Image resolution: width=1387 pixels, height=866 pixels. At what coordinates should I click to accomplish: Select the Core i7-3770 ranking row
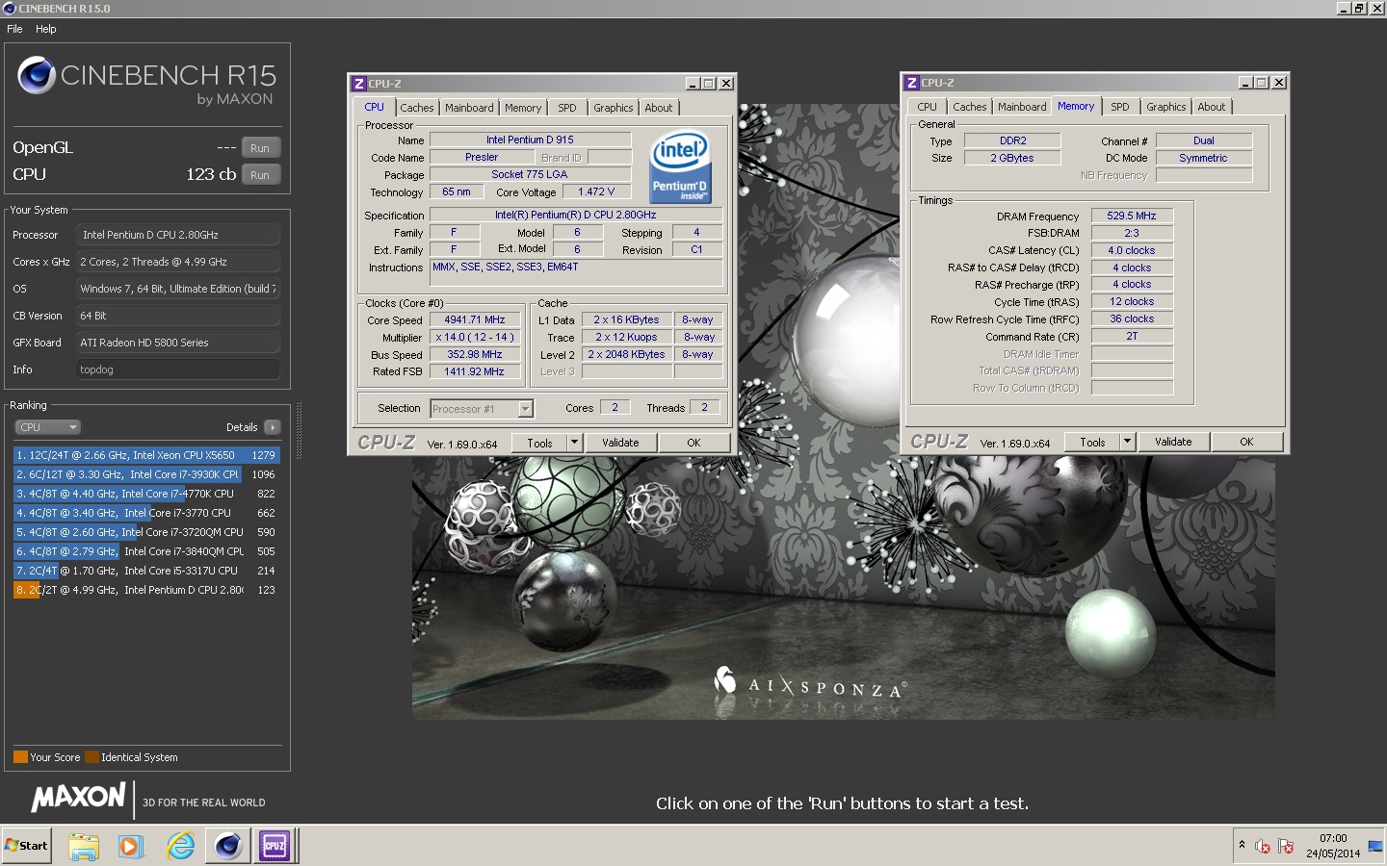[146, 513]
